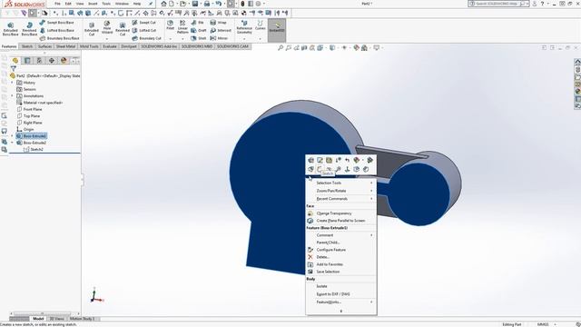The image size is (581, 327).
Task: Expand the Linear Pattern dropdown arrow
Action: click(x=182, y=38)
